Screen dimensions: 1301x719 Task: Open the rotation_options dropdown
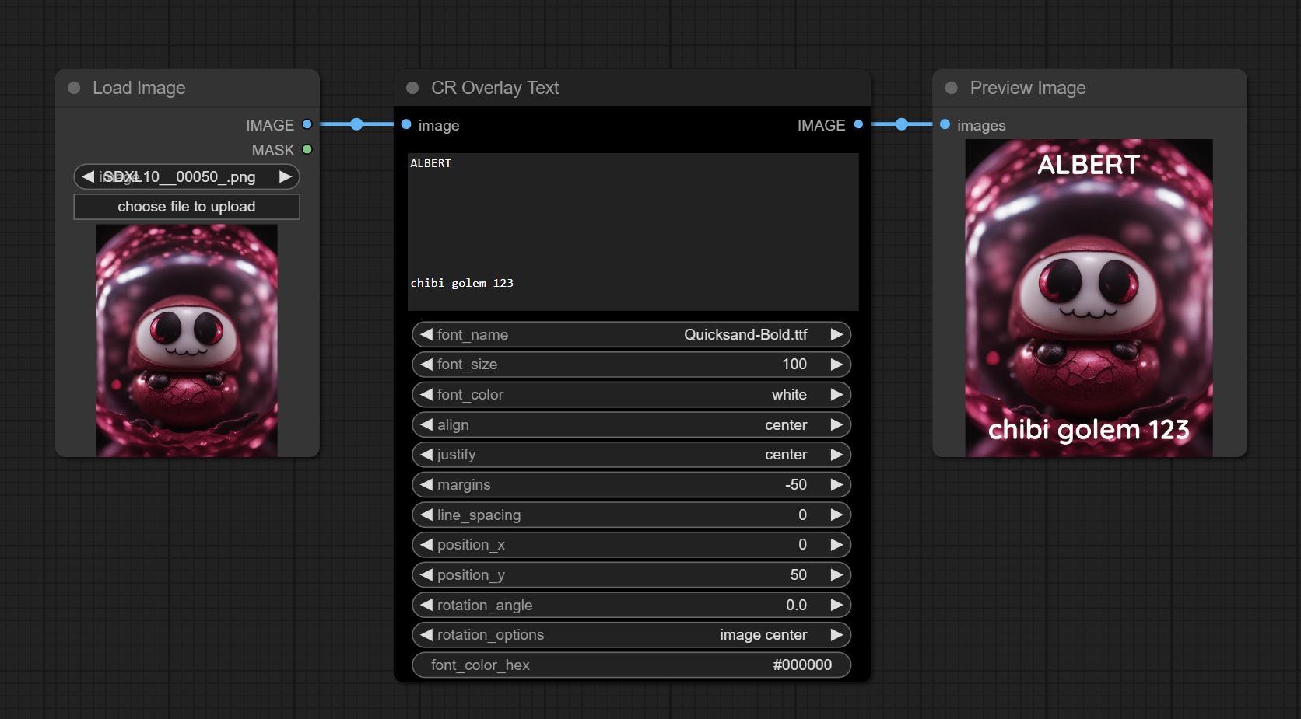[x=630, y=635]
